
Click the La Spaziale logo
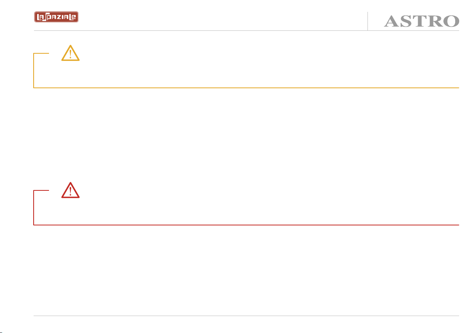[x=56, y=17]
